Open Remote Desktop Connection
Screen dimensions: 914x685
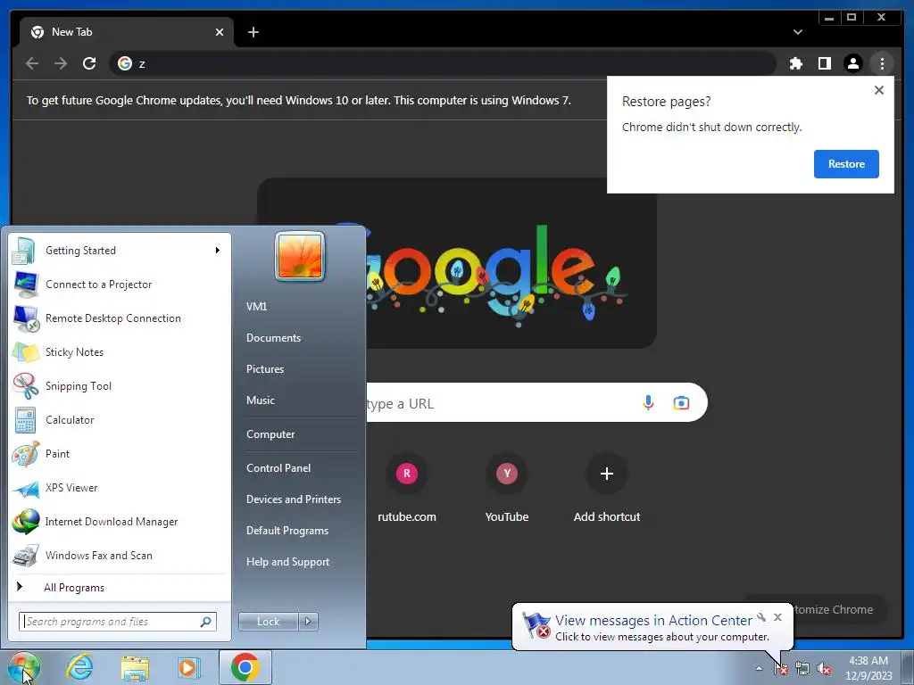(120, 318)
